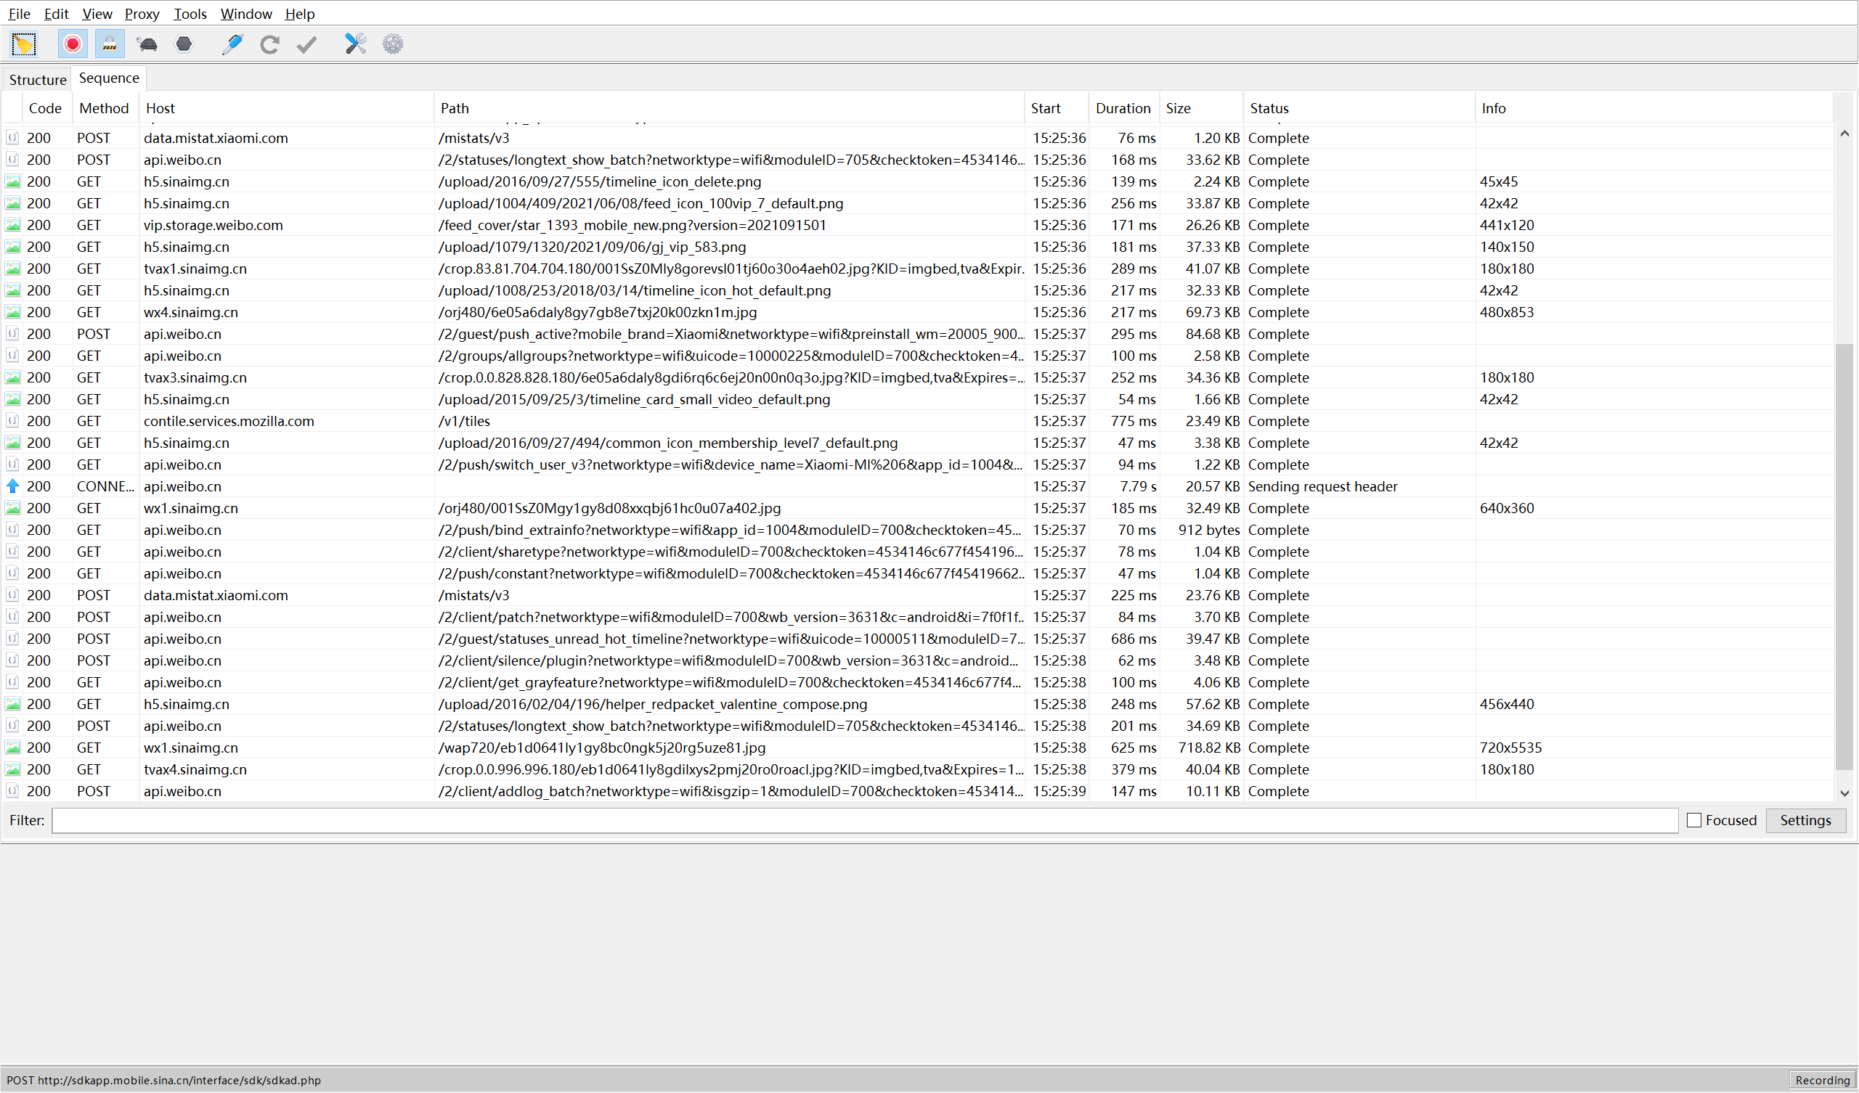The image size is (1859, 1093).
Task: Sort by the Duration column header
Action: [1122, 108]
